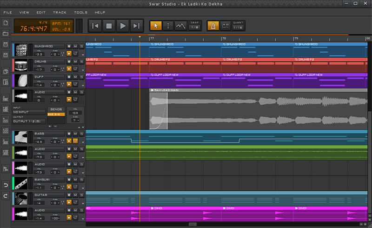This screenshot has height=228, width=372.
Task: Click the Undo arrow in the left sidebar
Action: tap(6, 185)
